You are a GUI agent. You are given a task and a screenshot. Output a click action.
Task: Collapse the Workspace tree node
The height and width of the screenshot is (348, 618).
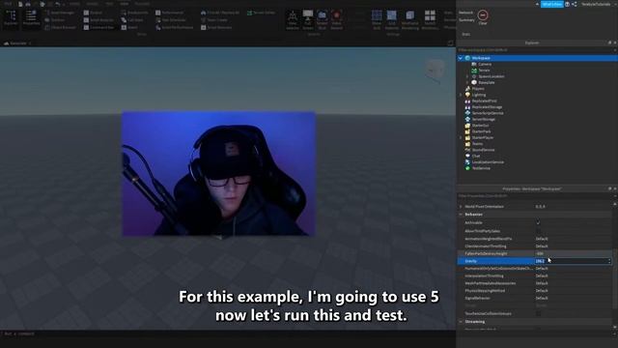[461, 58]
